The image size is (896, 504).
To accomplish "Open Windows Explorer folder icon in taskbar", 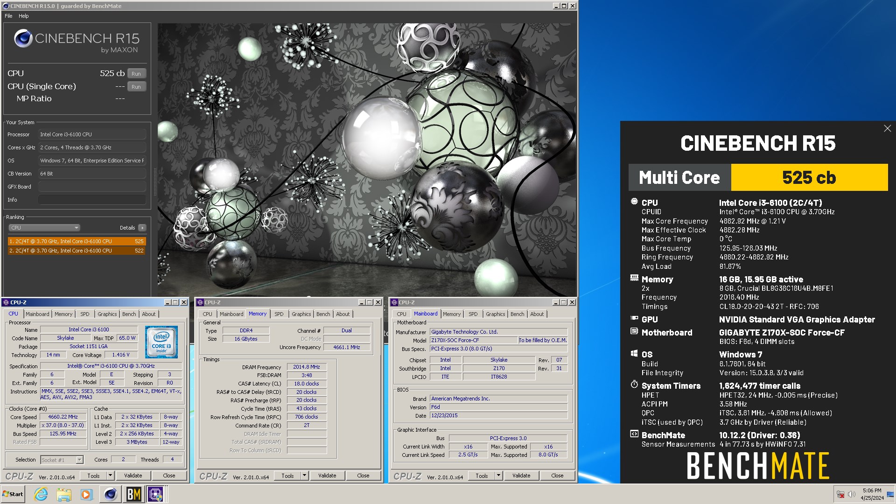I will (64, 494).
